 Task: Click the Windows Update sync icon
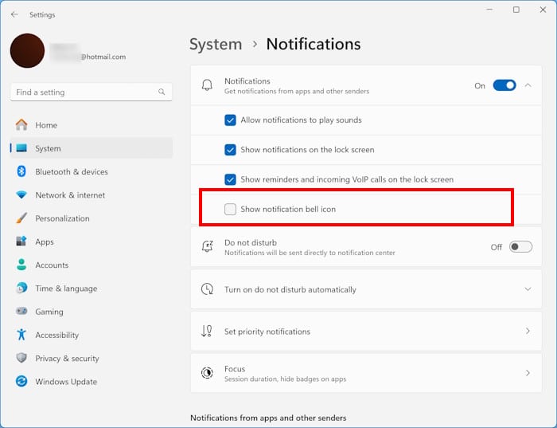[x=21, y=382]
